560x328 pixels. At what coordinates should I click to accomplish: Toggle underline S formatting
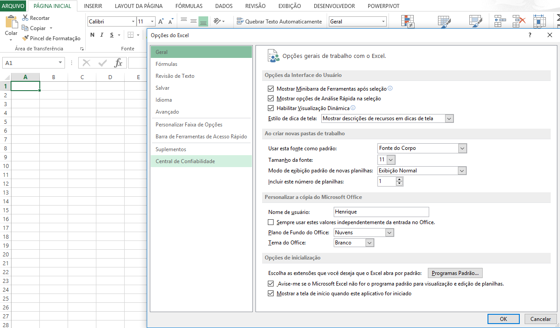pos(112,35)
